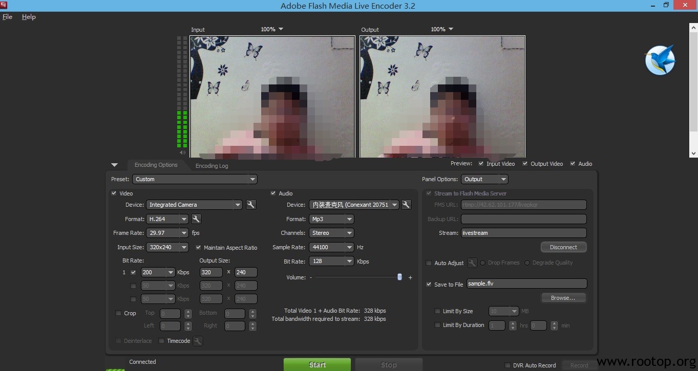This screenshot has width=698, height=371.
Task: Open the video Format H.264 dropdown
Action: pyautogui.click(x=167, y=219)
